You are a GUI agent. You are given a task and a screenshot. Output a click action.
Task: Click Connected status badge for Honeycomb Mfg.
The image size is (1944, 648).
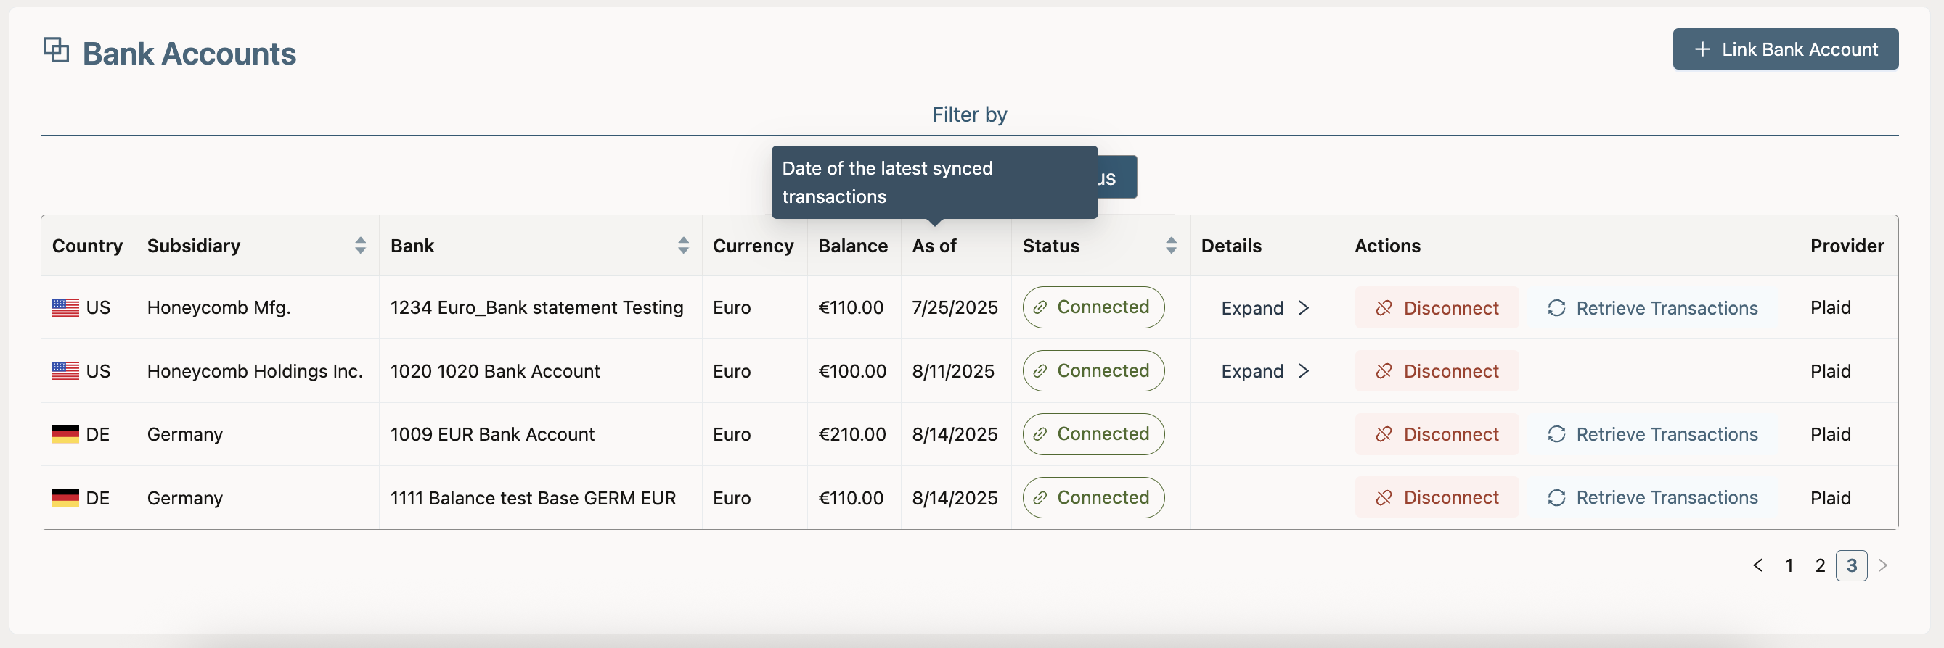tap(1093, 307)
